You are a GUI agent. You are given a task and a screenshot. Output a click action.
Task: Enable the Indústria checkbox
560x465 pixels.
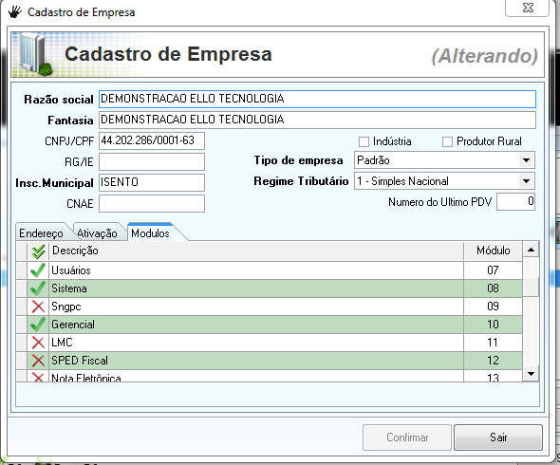(364, 141)
